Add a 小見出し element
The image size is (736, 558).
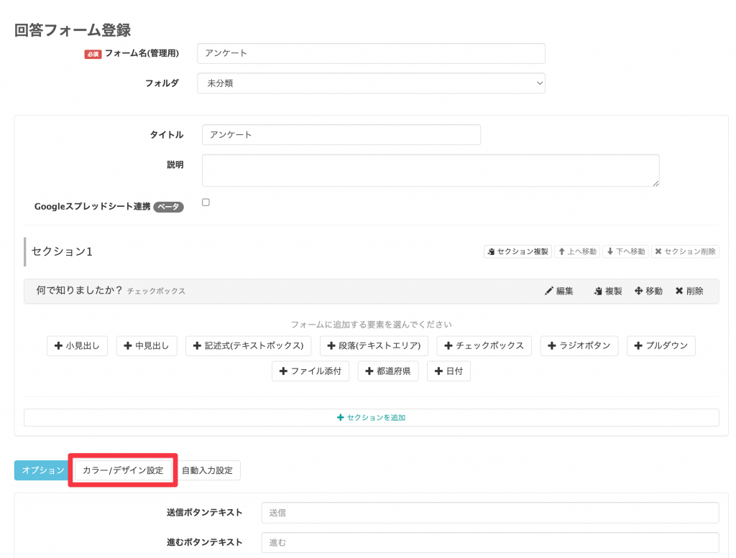(77, 345)
